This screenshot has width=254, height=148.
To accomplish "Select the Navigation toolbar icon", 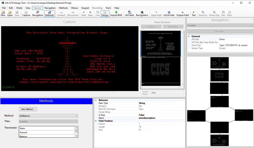I will point(38,13).
